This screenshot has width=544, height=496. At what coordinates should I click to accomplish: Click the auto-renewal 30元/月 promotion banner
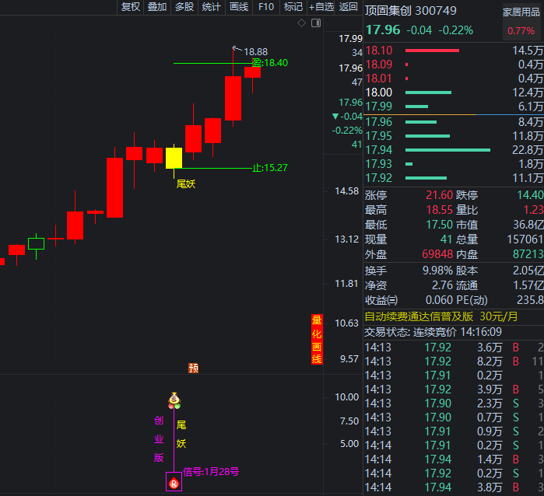coord(441,316)
